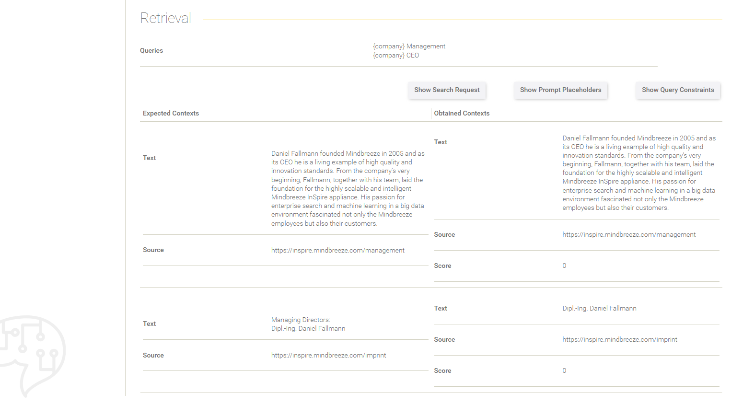Click the expected imprint source URL
731x404 pixels.
328,356
